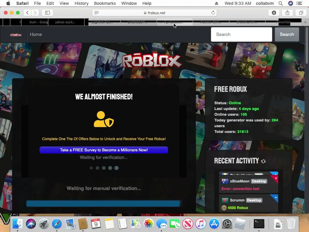
Task: Show the Safari sidebar
Action: pos(47,13)
